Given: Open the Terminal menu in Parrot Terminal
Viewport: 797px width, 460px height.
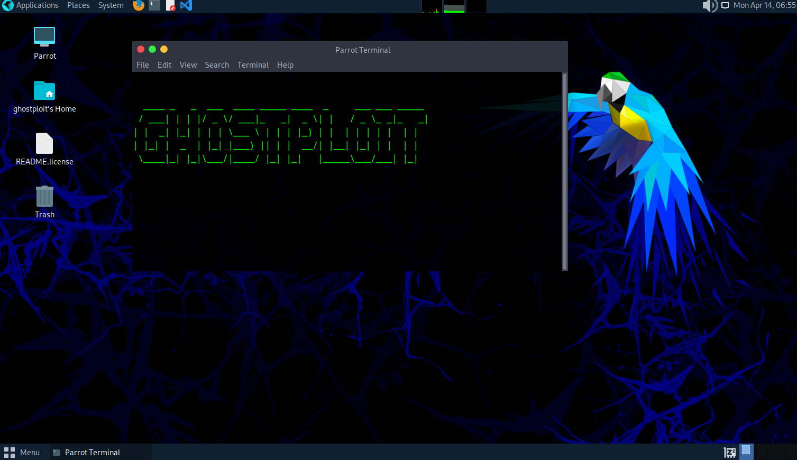Looking at the screenshot, I should coord(253,65).
